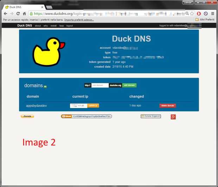Click the account email value
Image resolution: width=218 pixels, height=187 pixels.
click(x=125, y=48)
